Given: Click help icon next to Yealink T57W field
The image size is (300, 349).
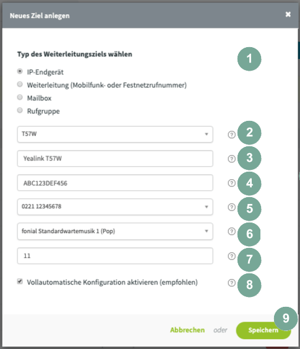Looking at the screenshot, I should point(231,159).
